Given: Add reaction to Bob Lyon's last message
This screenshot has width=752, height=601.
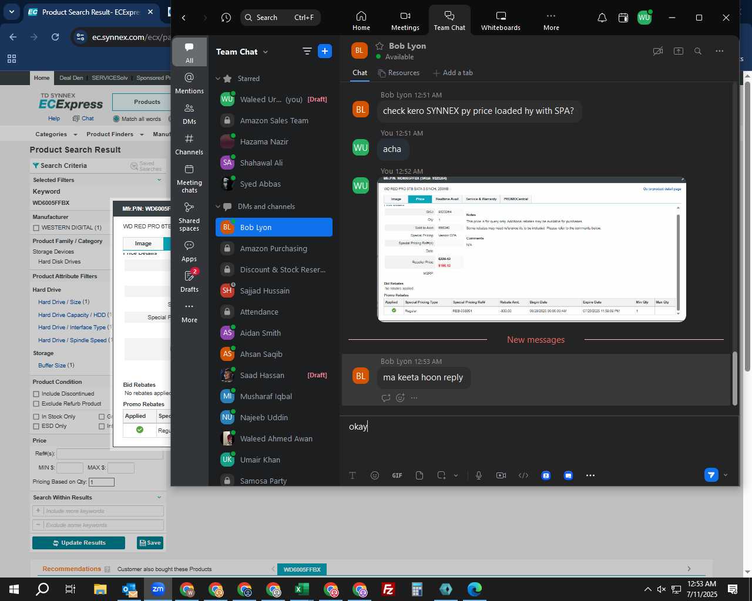Looking at the screenshot, I should (400, 398).
